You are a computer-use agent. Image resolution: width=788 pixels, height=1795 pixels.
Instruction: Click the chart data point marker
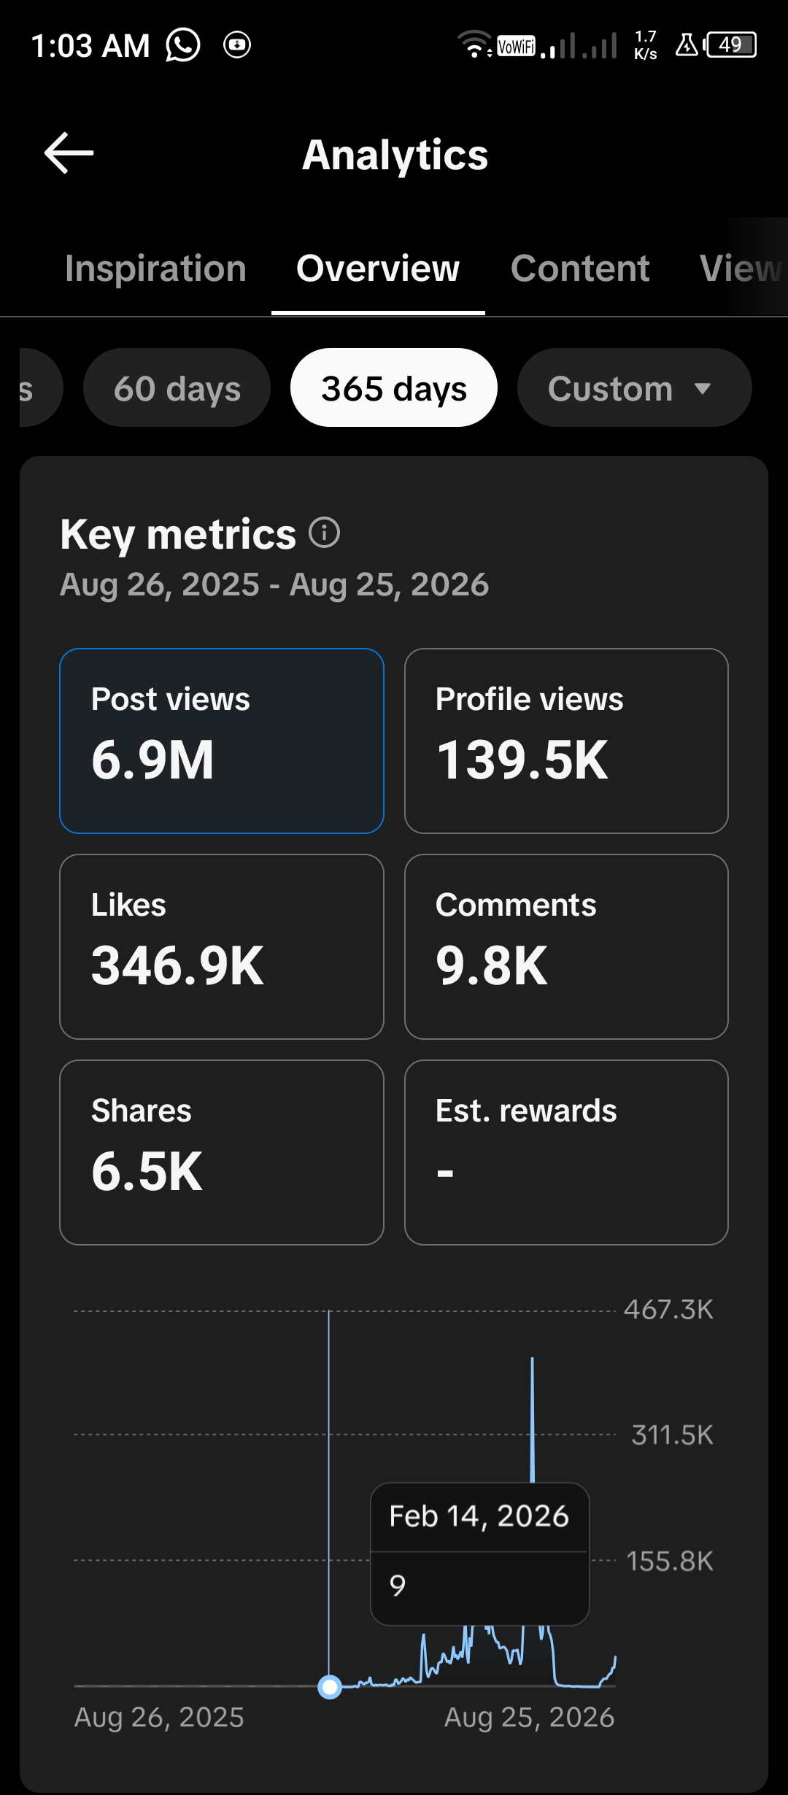[330, 1686]
